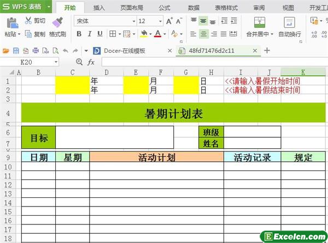The height and width of the screenshot is (243, 328).
Task: Click the Cut scissors icon
Action: tap(28, 20)
